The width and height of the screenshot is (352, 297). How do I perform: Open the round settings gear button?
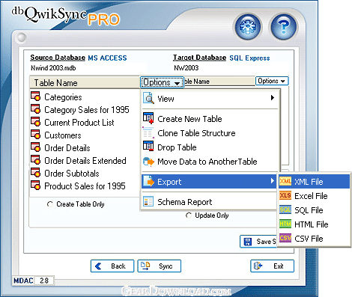tap(248, 26)
